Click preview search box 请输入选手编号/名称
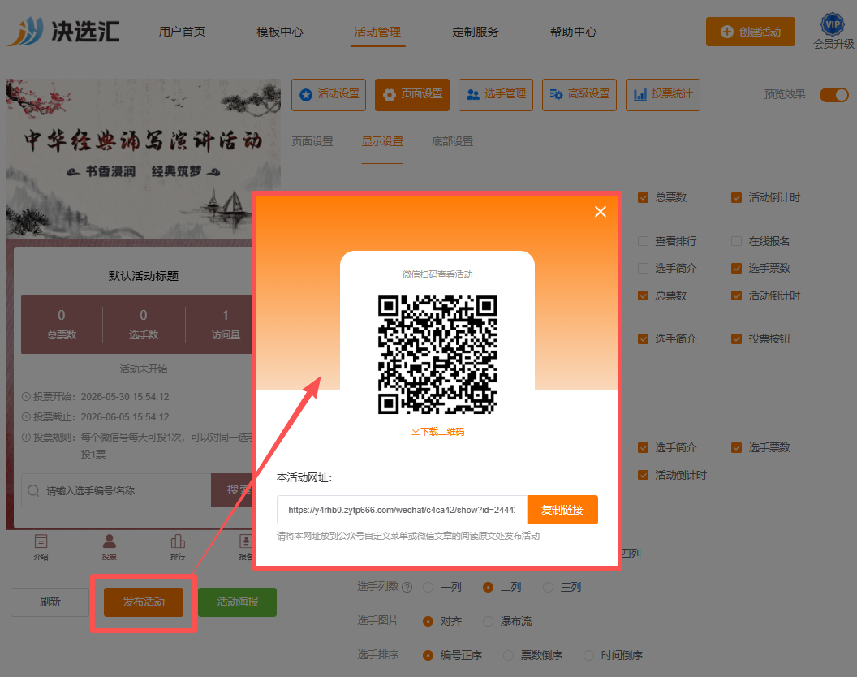The width and height of the screenshot is (857, 677). point(116,490)
